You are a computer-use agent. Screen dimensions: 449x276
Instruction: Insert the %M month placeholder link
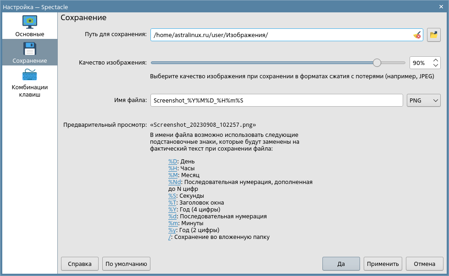[173, 175]
